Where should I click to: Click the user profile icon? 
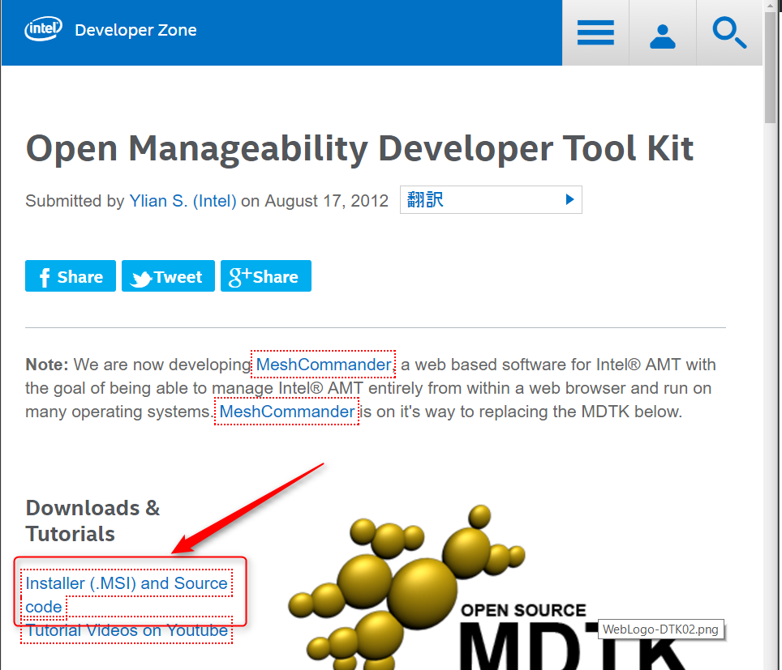663,33
